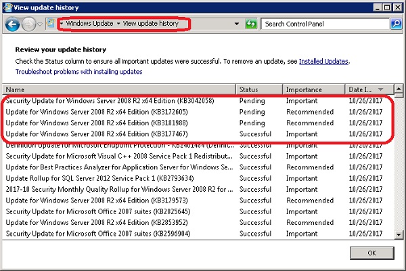
Task: Sort by the Status column header
Action: (x=258, y=89)
